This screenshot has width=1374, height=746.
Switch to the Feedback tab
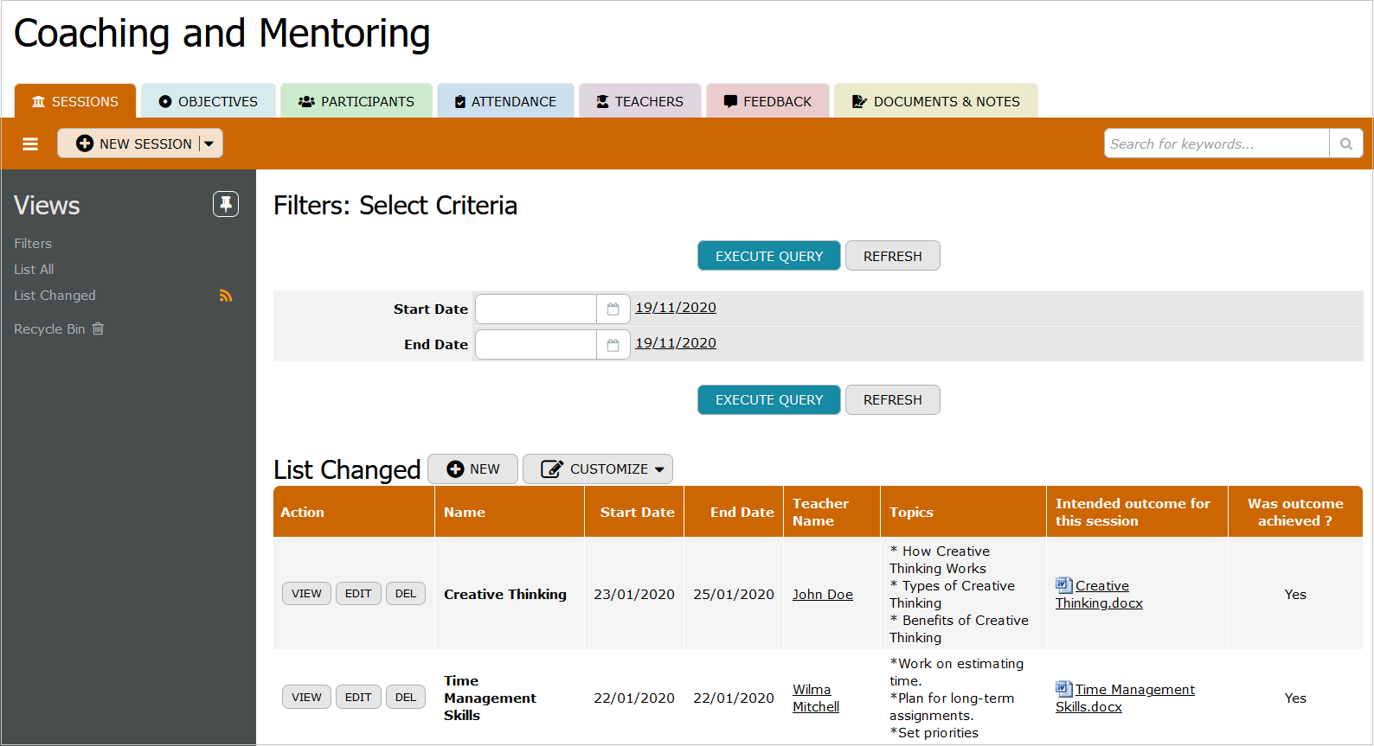[767, 101]
